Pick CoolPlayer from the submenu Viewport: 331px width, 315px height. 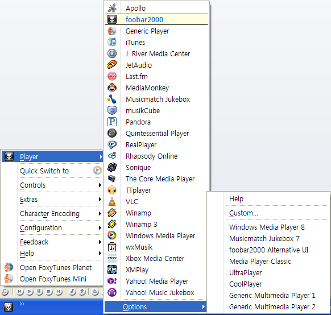(268, 284)
